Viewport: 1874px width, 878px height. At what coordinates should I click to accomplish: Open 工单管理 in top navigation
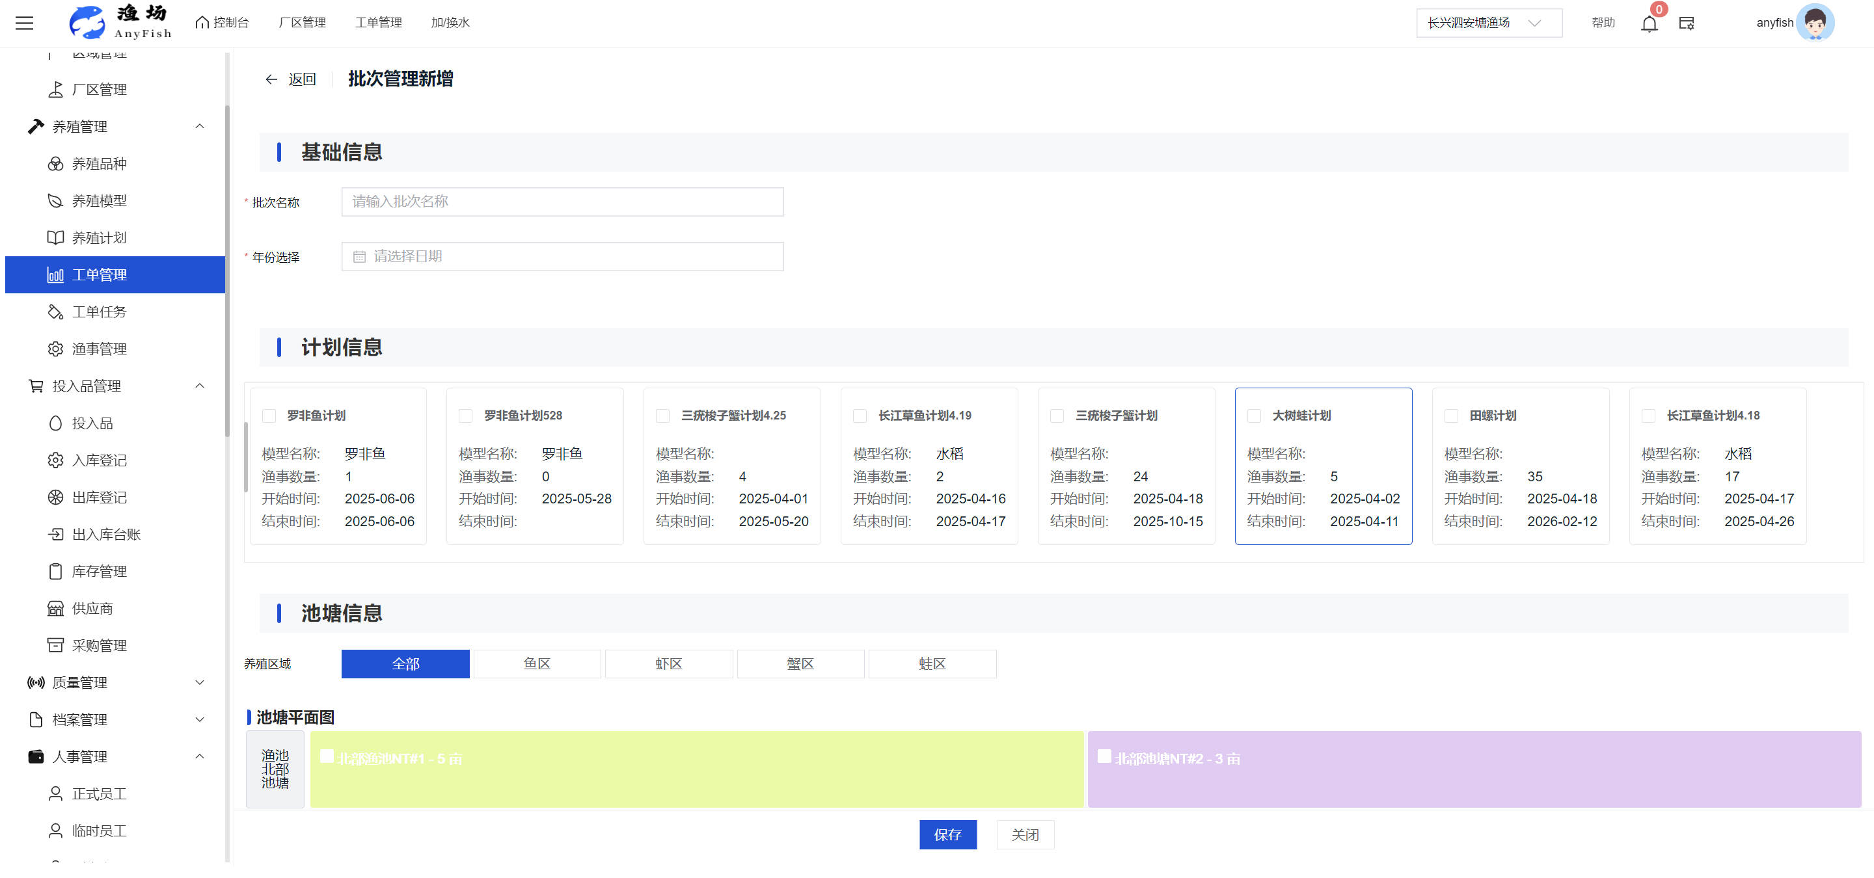click(x=378, y=23)
